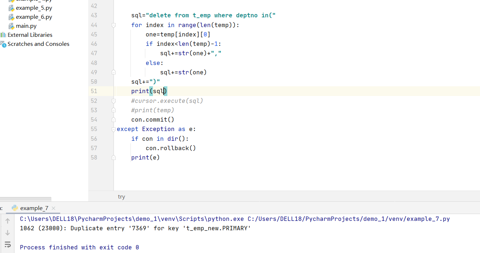The width and height of the screenshot is (480, 253).
Task: Close the example_7 run tab
Action: point(53,208)
